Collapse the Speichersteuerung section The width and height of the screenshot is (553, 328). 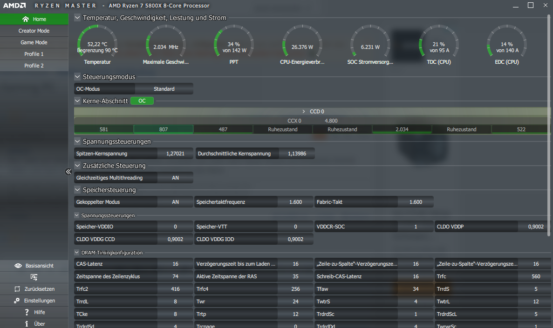tap(77, 189)
